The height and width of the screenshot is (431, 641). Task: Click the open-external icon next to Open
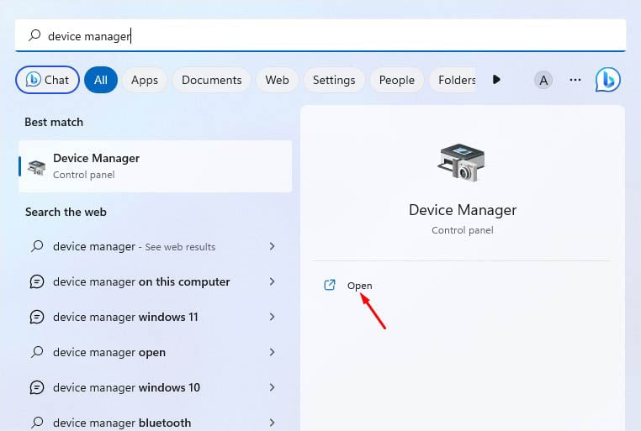coord(330,285)
